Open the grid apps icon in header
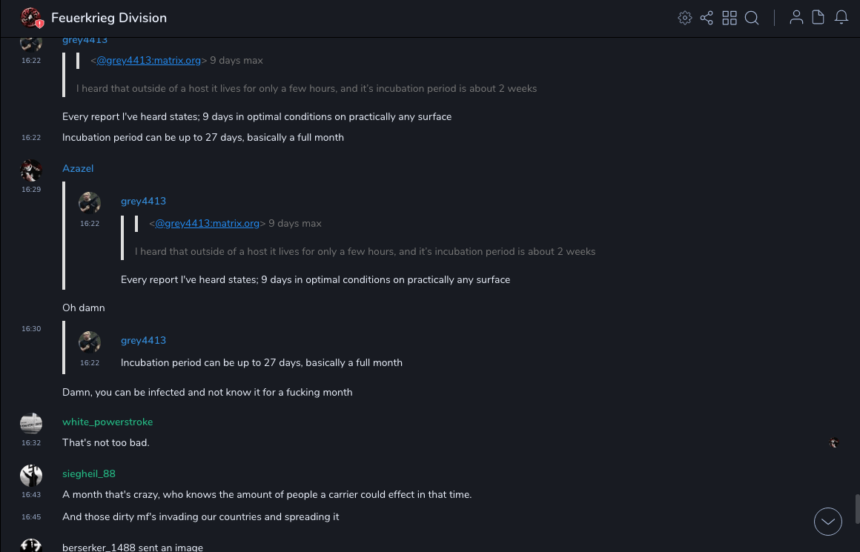 click(730, 18)
